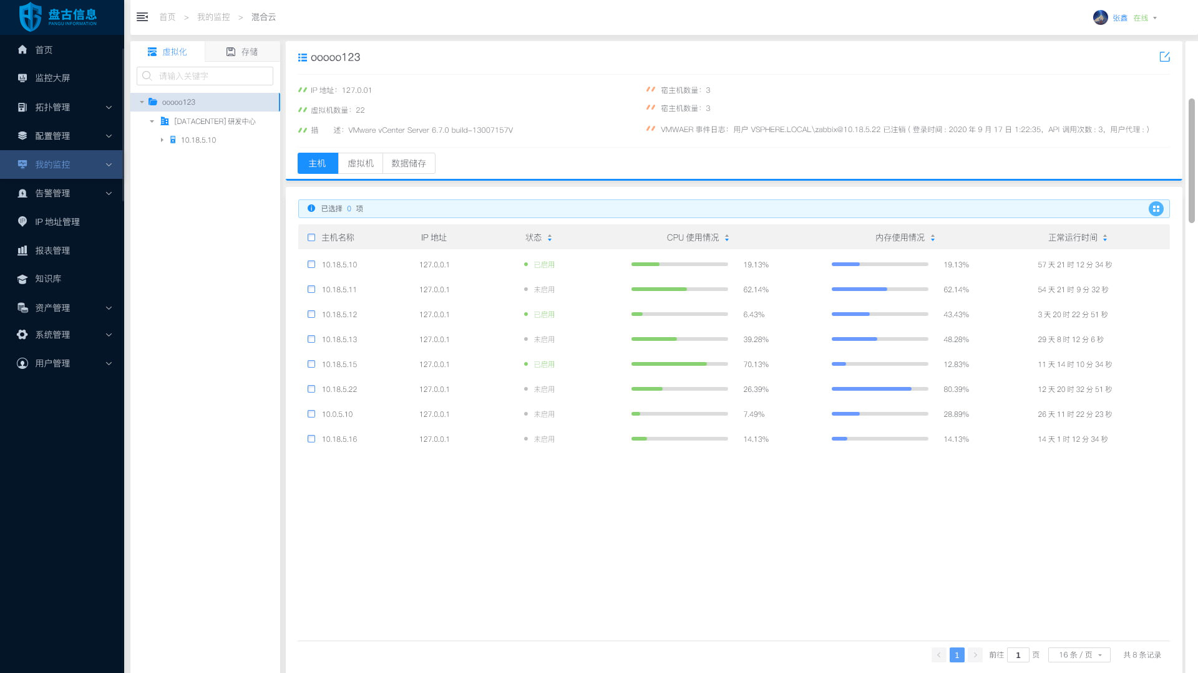Switch to the 虚拟机 tab
The height and width of the screenshot is (673, 1198).
pyautogui.click(x=360, y=163)
